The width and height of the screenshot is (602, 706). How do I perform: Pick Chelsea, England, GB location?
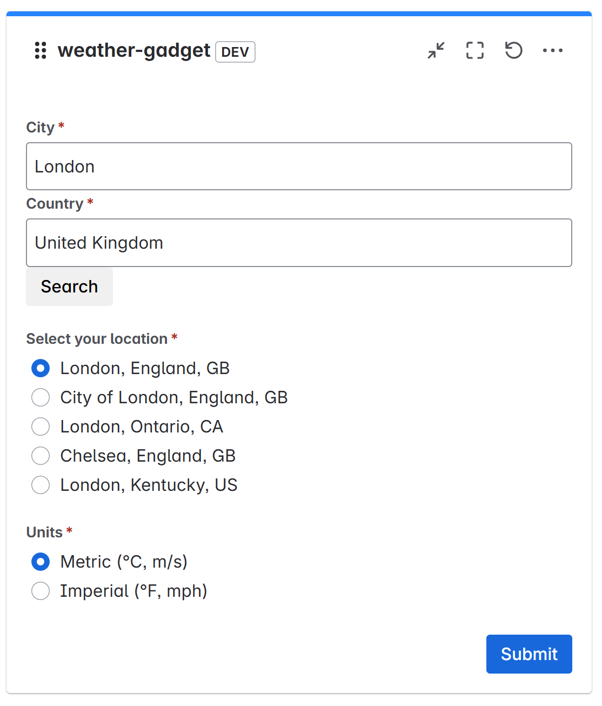[41, 456]
